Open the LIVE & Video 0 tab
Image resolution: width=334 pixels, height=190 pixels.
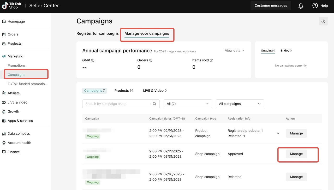(155, 91)
